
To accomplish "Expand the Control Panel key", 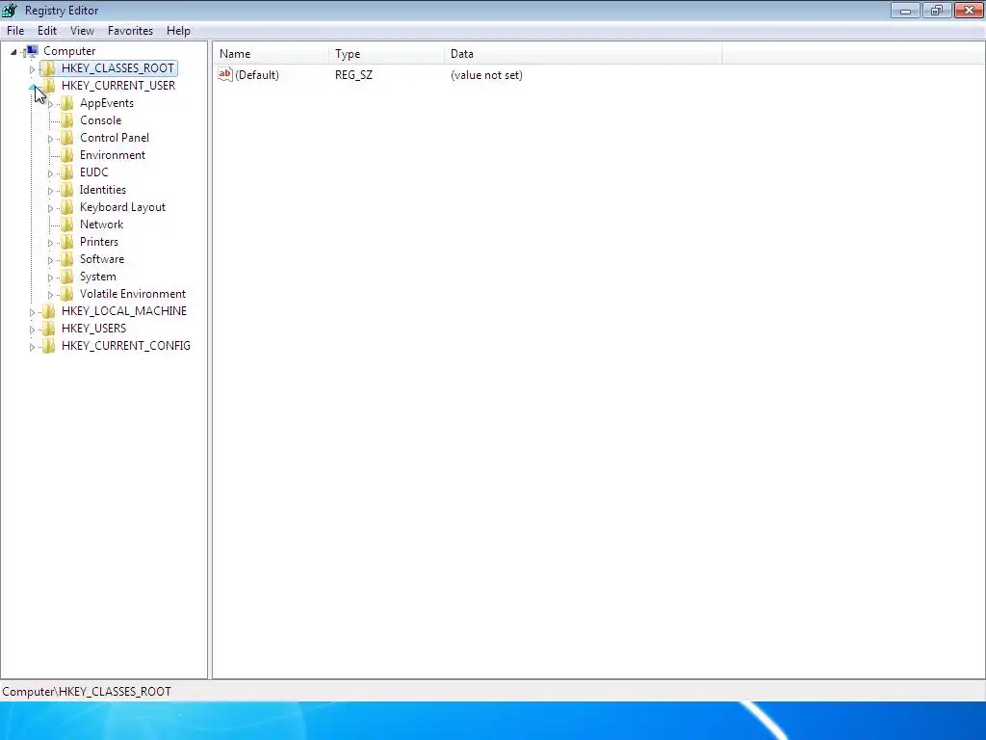I will point(50,139).
